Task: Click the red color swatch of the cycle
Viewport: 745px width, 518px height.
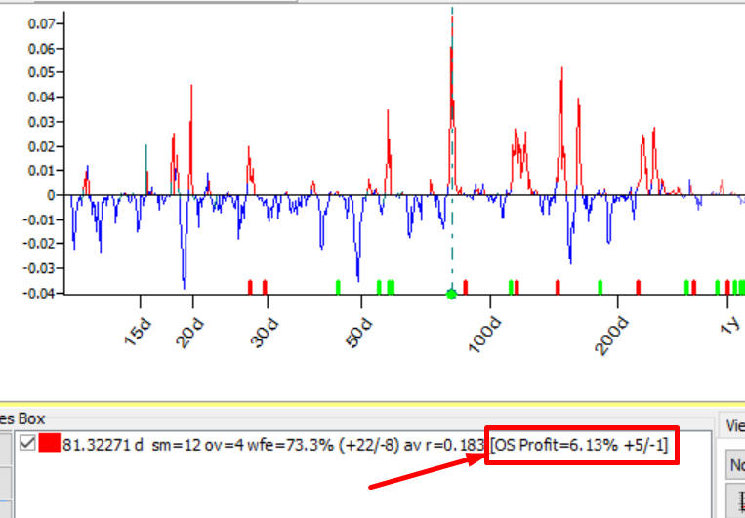Action: pos(49,446)
